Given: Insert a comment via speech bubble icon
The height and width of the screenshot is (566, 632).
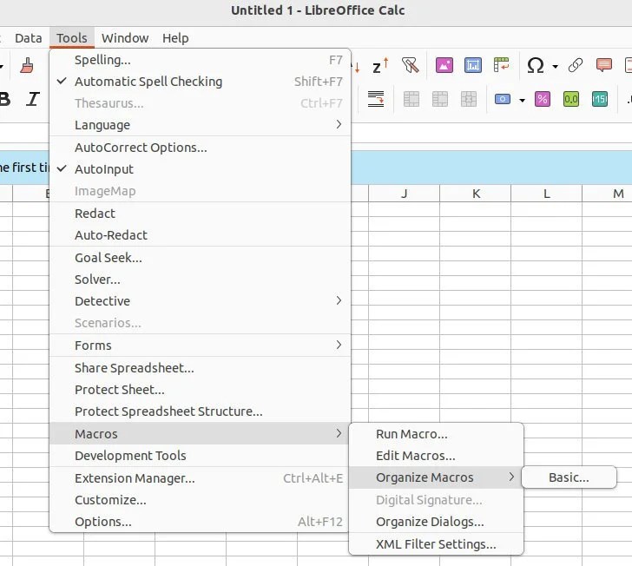Looking at the screenshot, I should (604, 65).
